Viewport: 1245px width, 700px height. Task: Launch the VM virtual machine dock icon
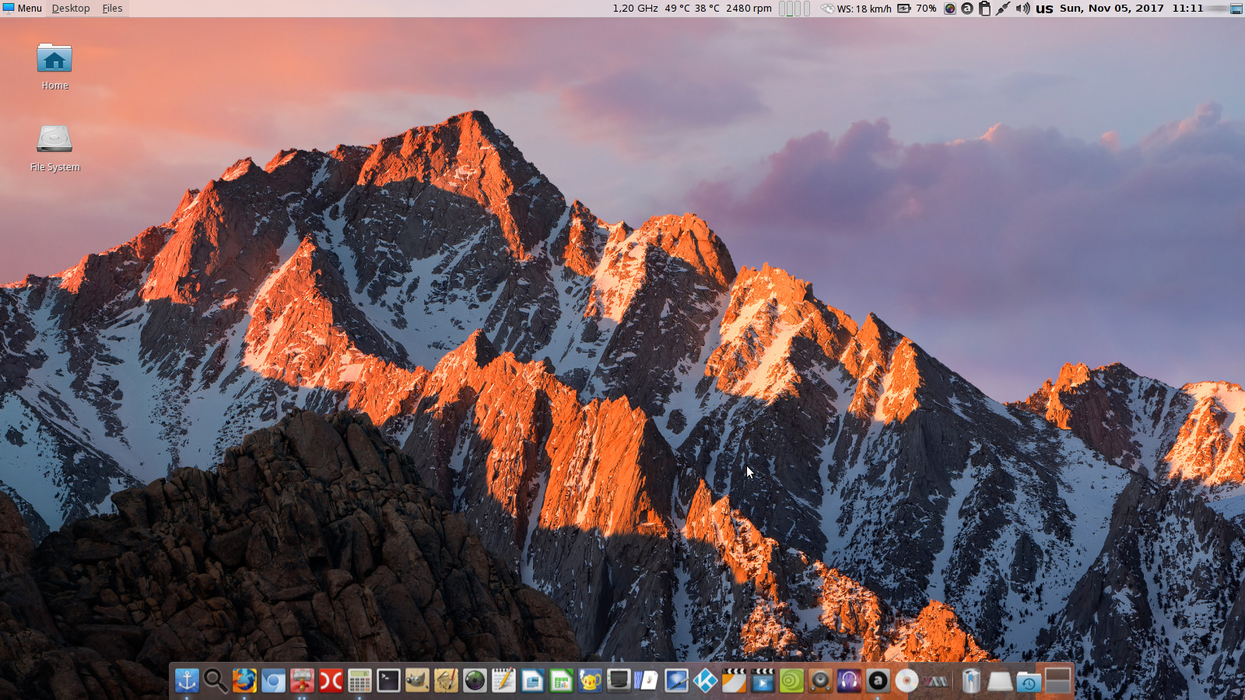[935, 681]
